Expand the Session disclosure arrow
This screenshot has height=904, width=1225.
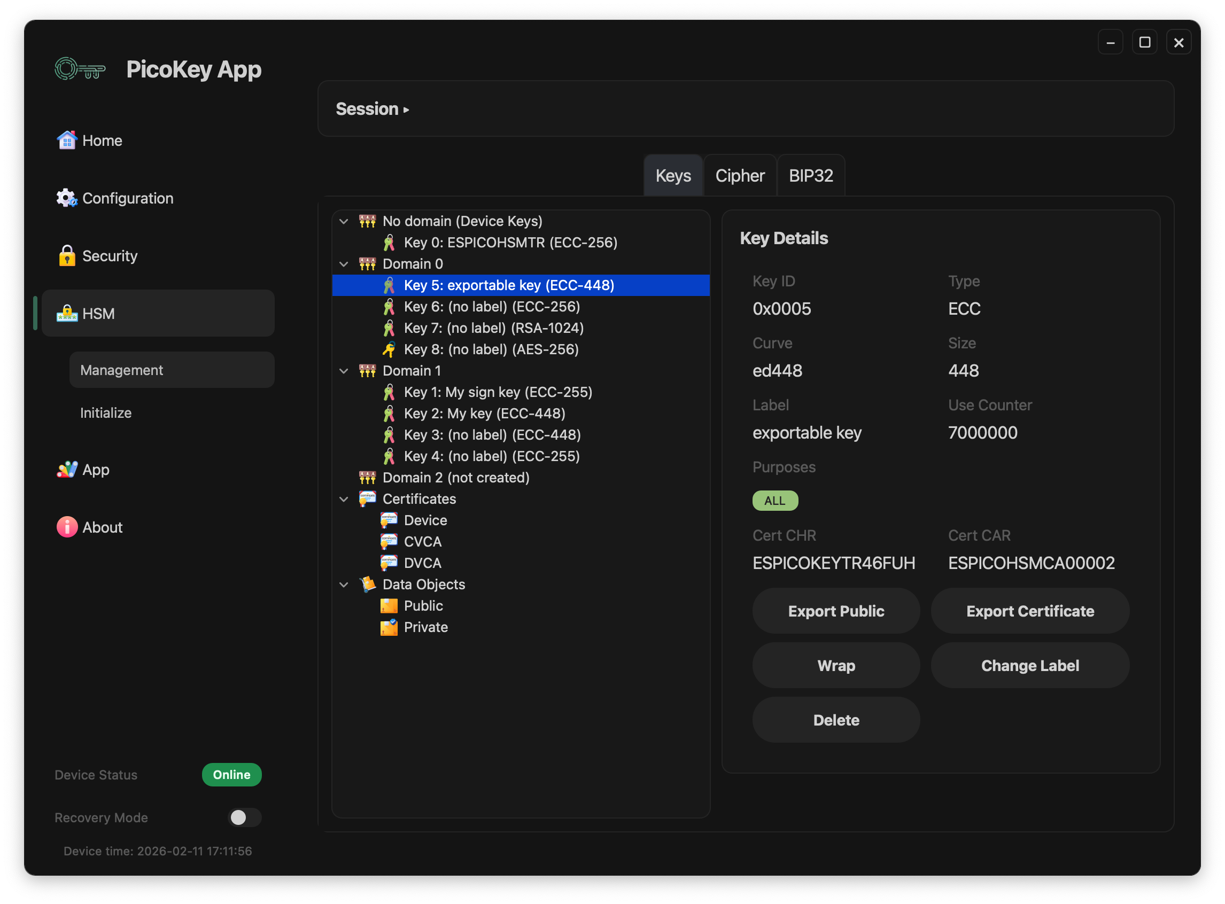point(406,110)
